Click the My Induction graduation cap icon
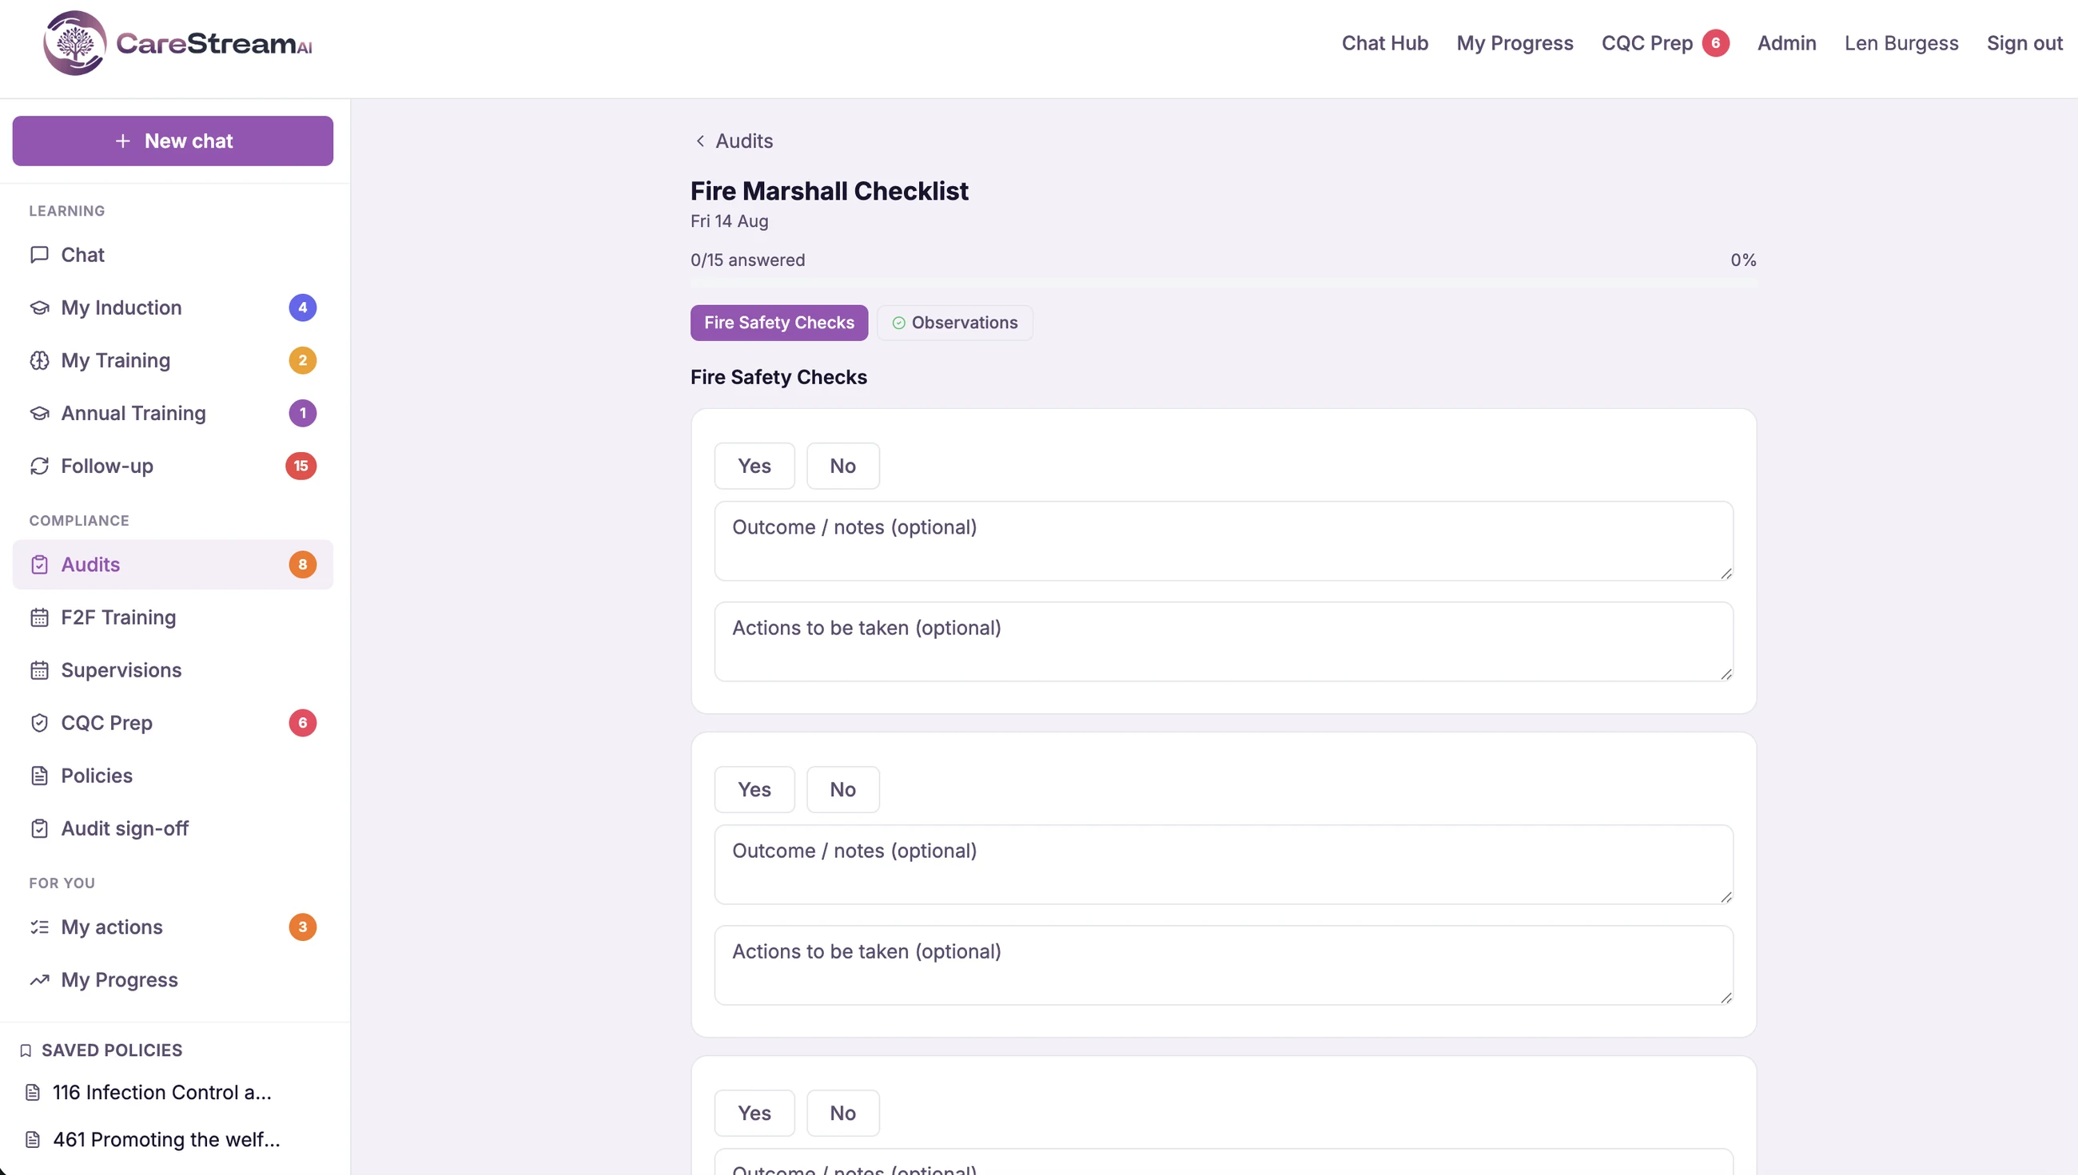 click(39, 308)
